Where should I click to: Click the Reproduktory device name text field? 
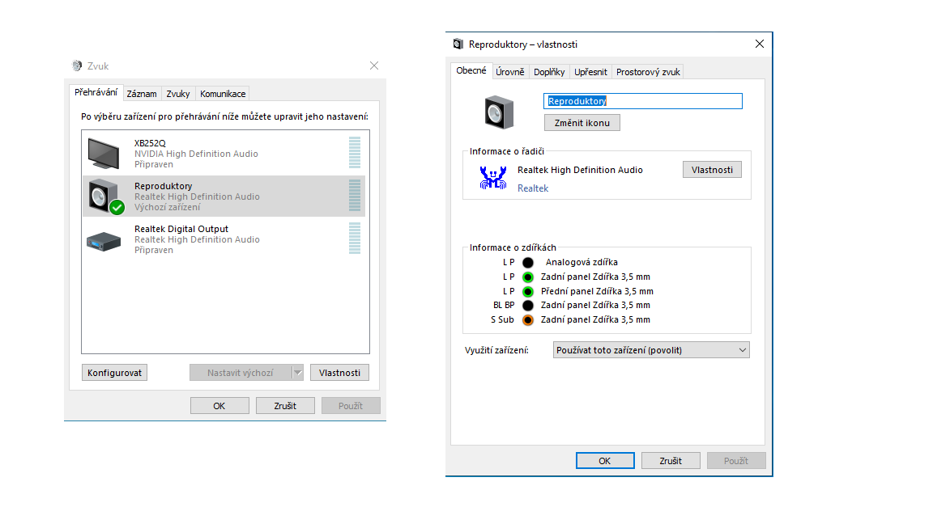click(x=642, y=101)
